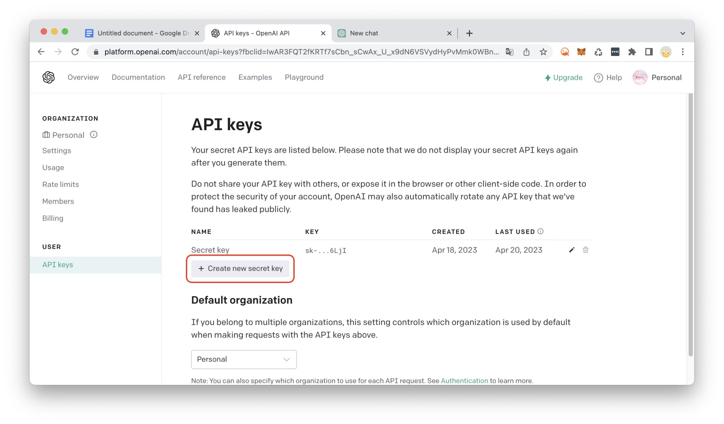The width and height of the screenshot is (724, 424).
Task: Open the MetaMask fox extension
Action: pyautogui.click(x=581, y=52)
